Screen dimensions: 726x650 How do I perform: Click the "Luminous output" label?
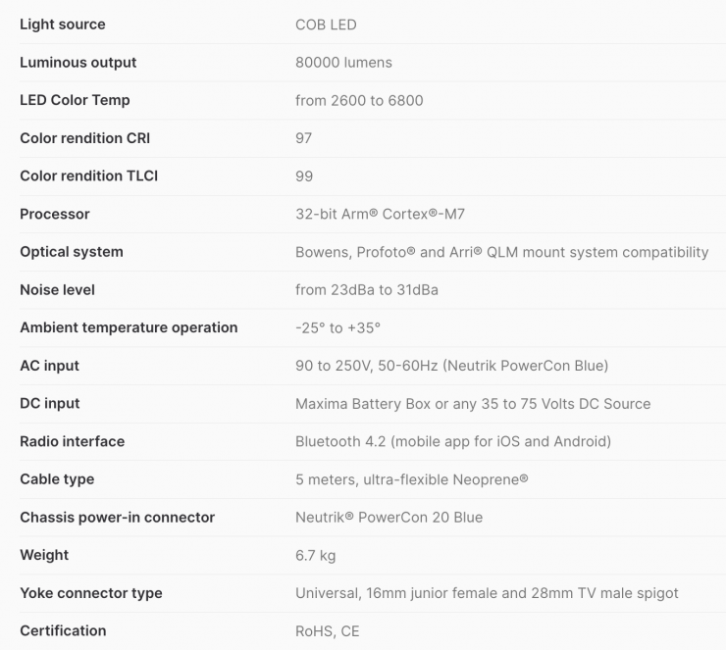(78, 63)
